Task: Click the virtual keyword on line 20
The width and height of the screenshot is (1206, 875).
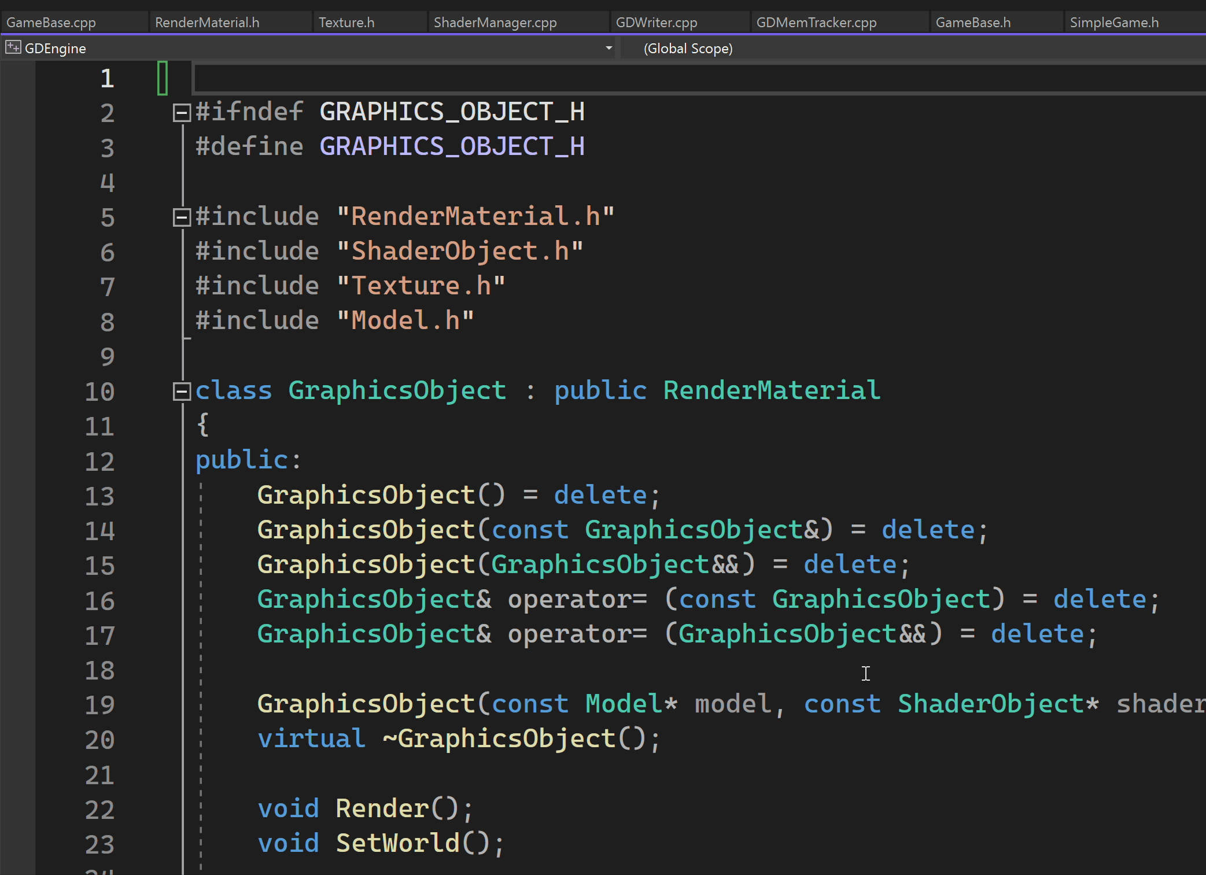Action: pos(311,739)
